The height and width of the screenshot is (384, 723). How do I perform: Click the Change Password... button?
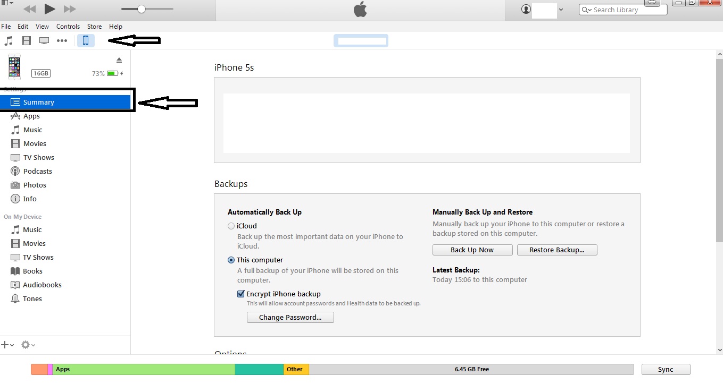290,318
